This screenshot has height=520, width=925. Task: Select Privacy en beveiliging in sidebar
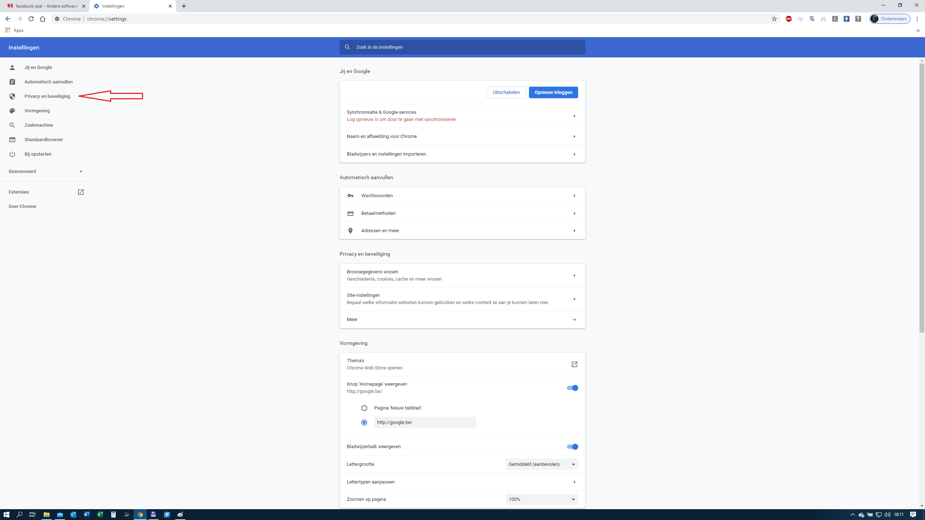click(47, 96)
